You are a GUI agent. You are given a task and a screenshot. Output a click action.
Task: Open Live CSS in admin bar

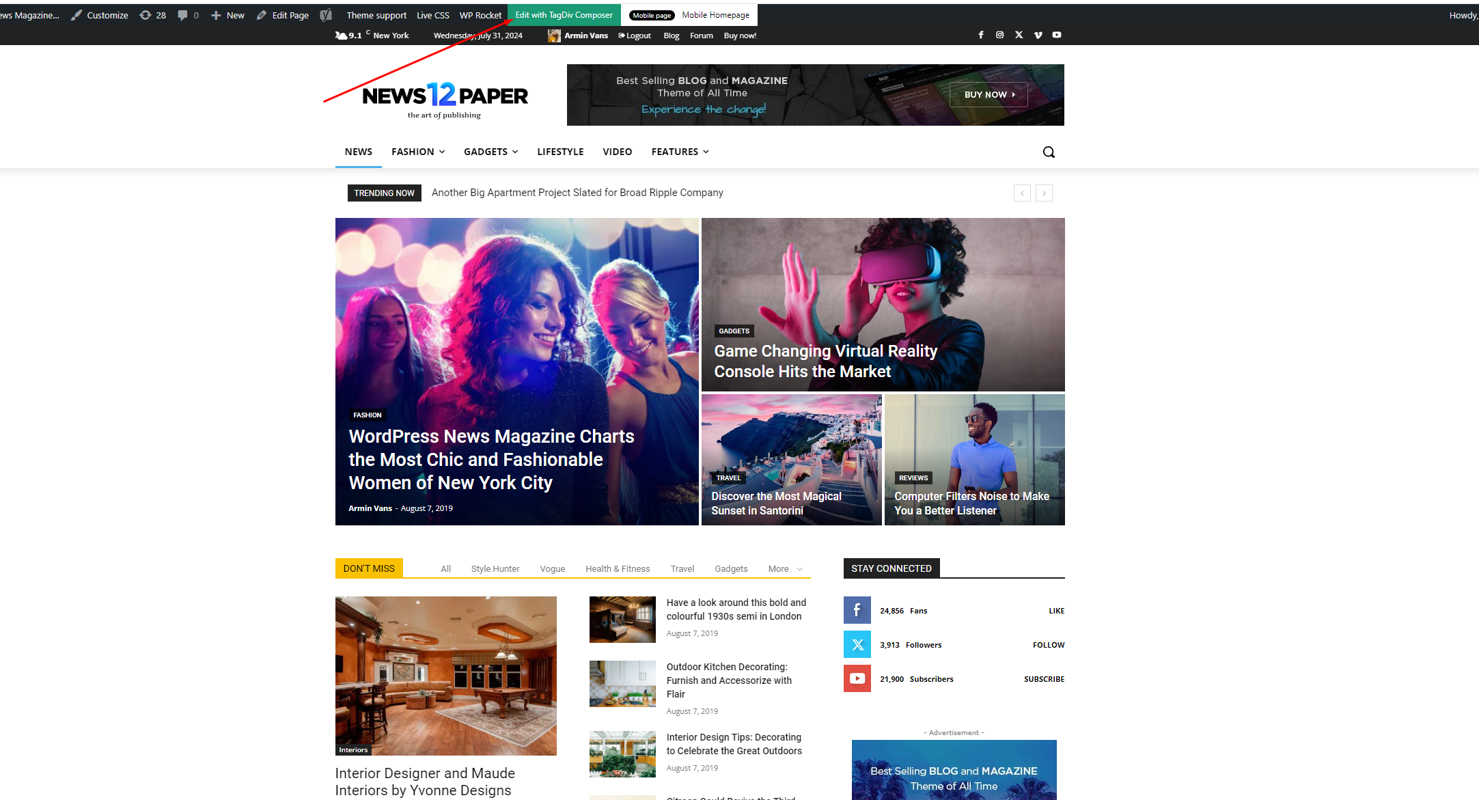(433, 15)
